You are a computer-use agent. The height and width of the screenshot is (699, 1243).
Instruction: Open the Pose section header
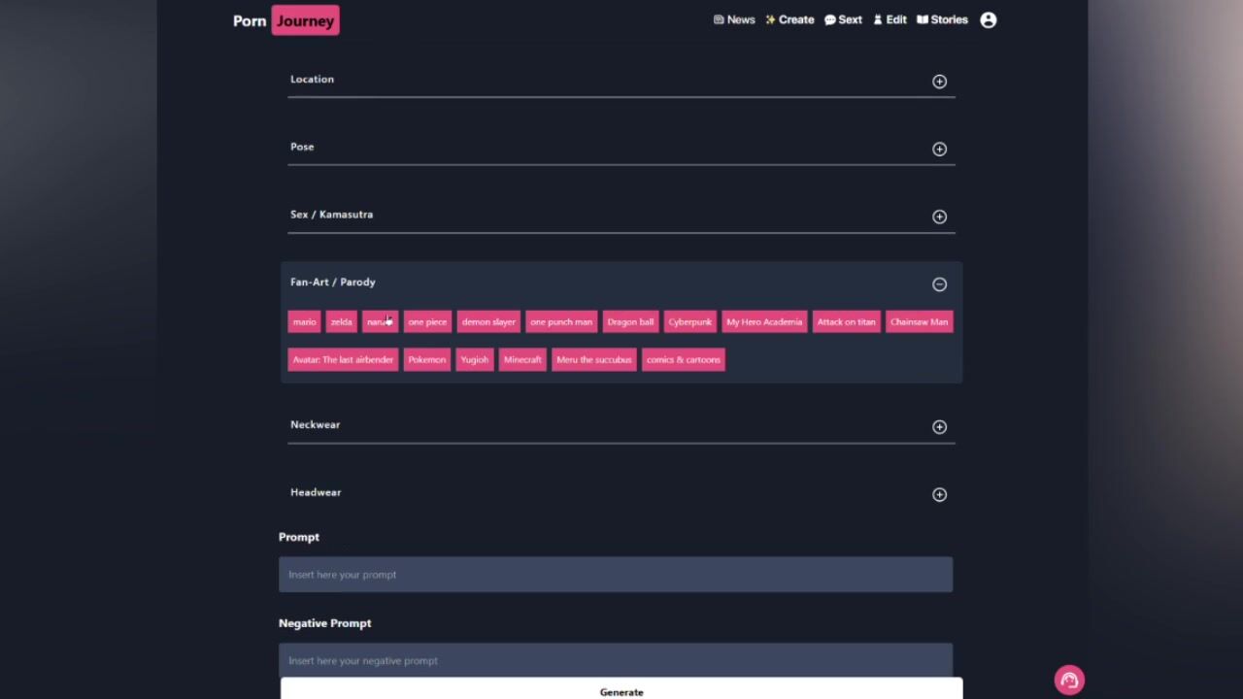click(302, 147)
